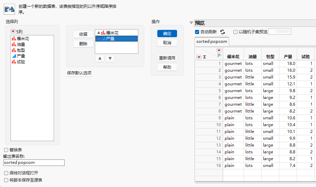Click the Sort dialog icon at top left
Viewport: 316px width, 187px height.
pyautogui.click(x=9, y=9)
